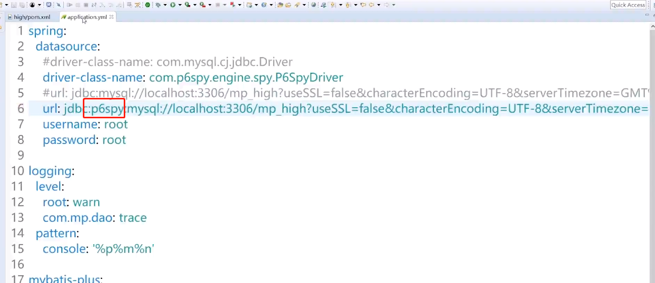Click the green circular relaunch icon
The image size is (655, 283).
coord(148,5)
